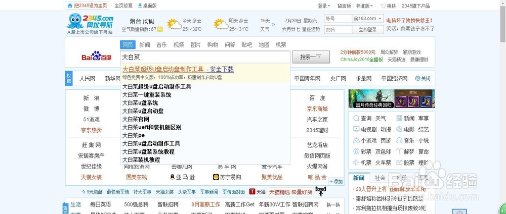Open the 星座运势 horoscope link
Viewport: 506px width, 214px height.
tap(311, 29)
